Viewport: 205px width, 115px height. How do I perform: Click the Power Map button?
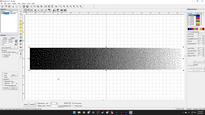6,88
